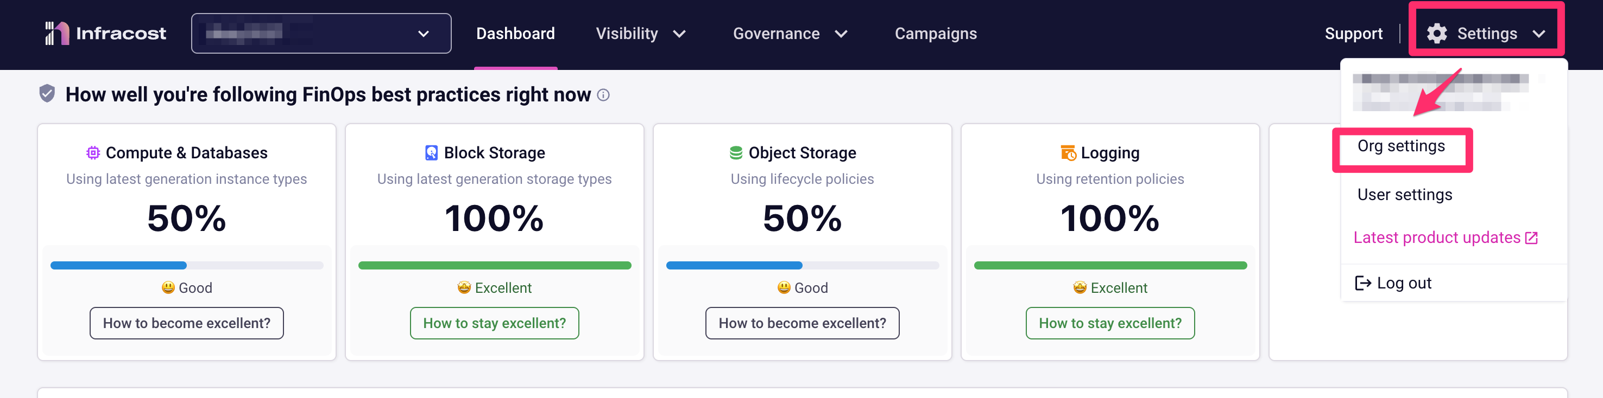This screenshot has width=1603, height=398.
Task: Click the info icon after the FinOps heading
Action: [603, 95]
